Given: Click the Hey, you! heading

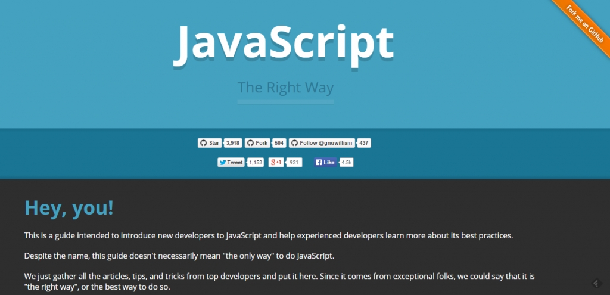Looking at the screenshot, I should [69, 208].
